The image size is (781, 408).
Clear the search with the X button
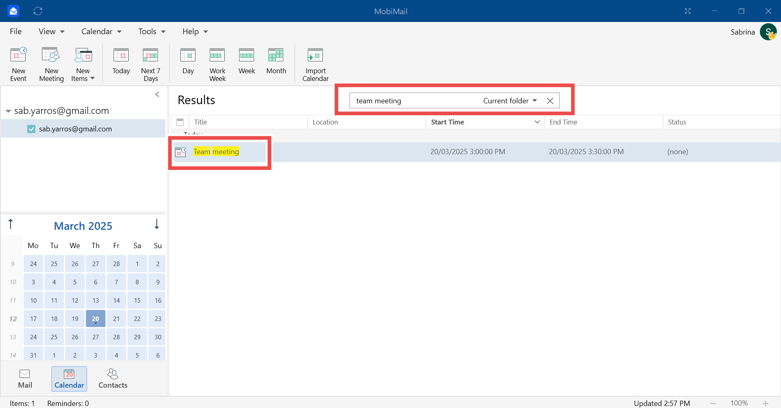[x=550, y=101]
